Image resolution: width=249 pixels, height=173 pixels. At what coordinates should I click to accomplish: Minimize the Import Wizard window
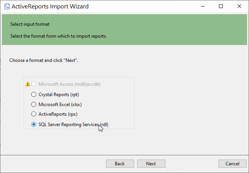click(203, 6)
